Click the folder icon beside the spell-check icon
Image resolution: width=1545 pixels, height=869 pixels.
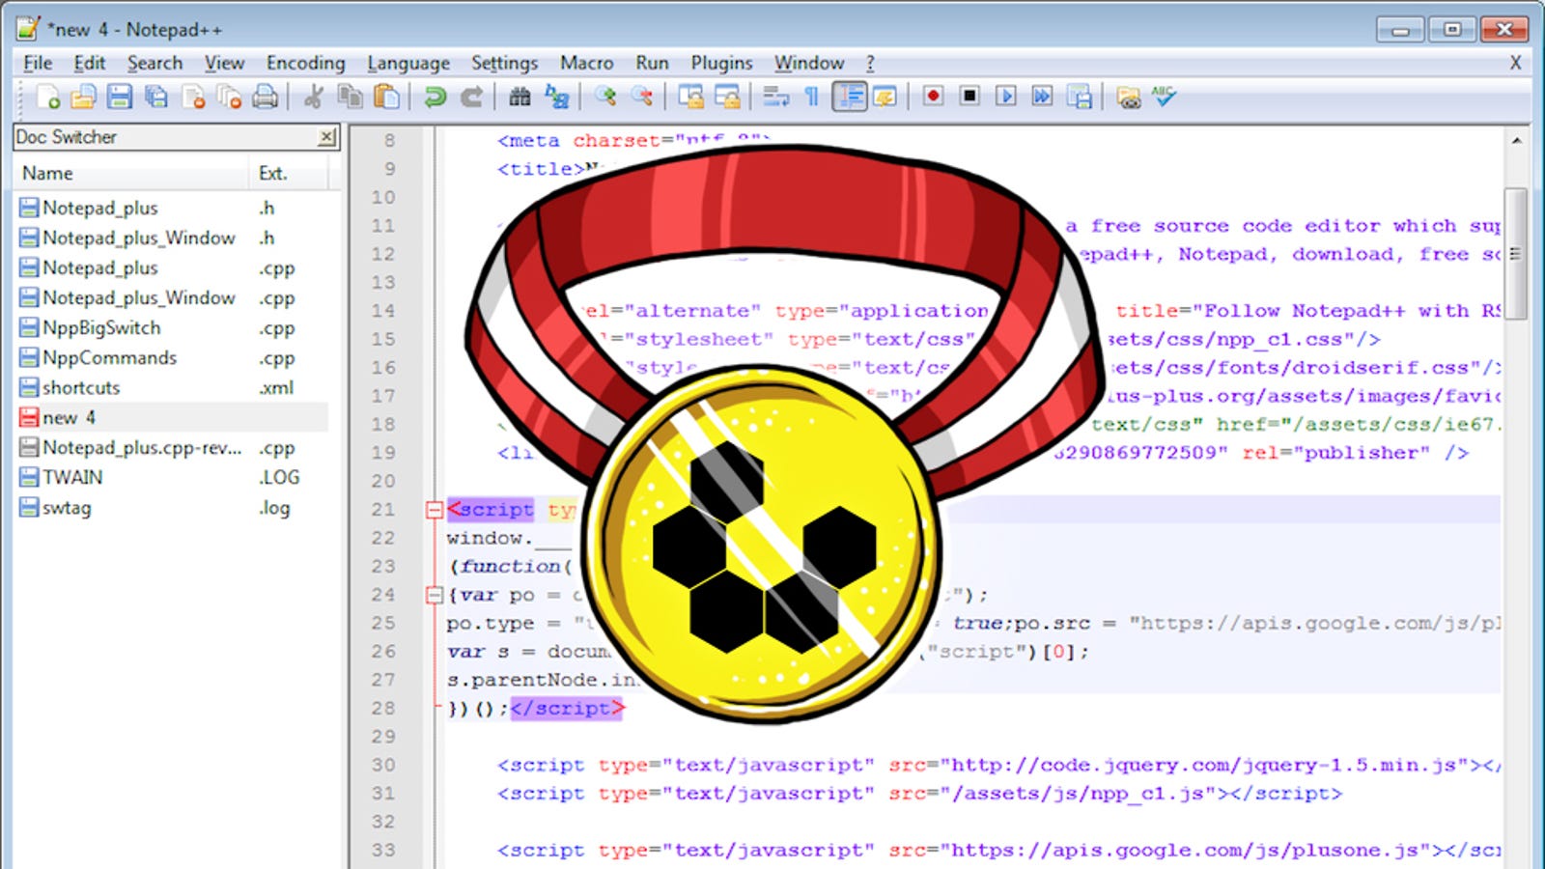[1128, 97]
